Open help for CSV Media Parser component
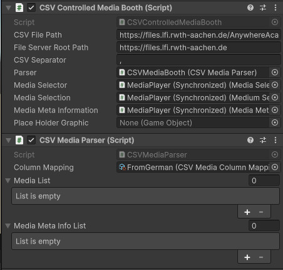This screenshot has height=270, width=283. pyautogui.click(x=250, y=140)
